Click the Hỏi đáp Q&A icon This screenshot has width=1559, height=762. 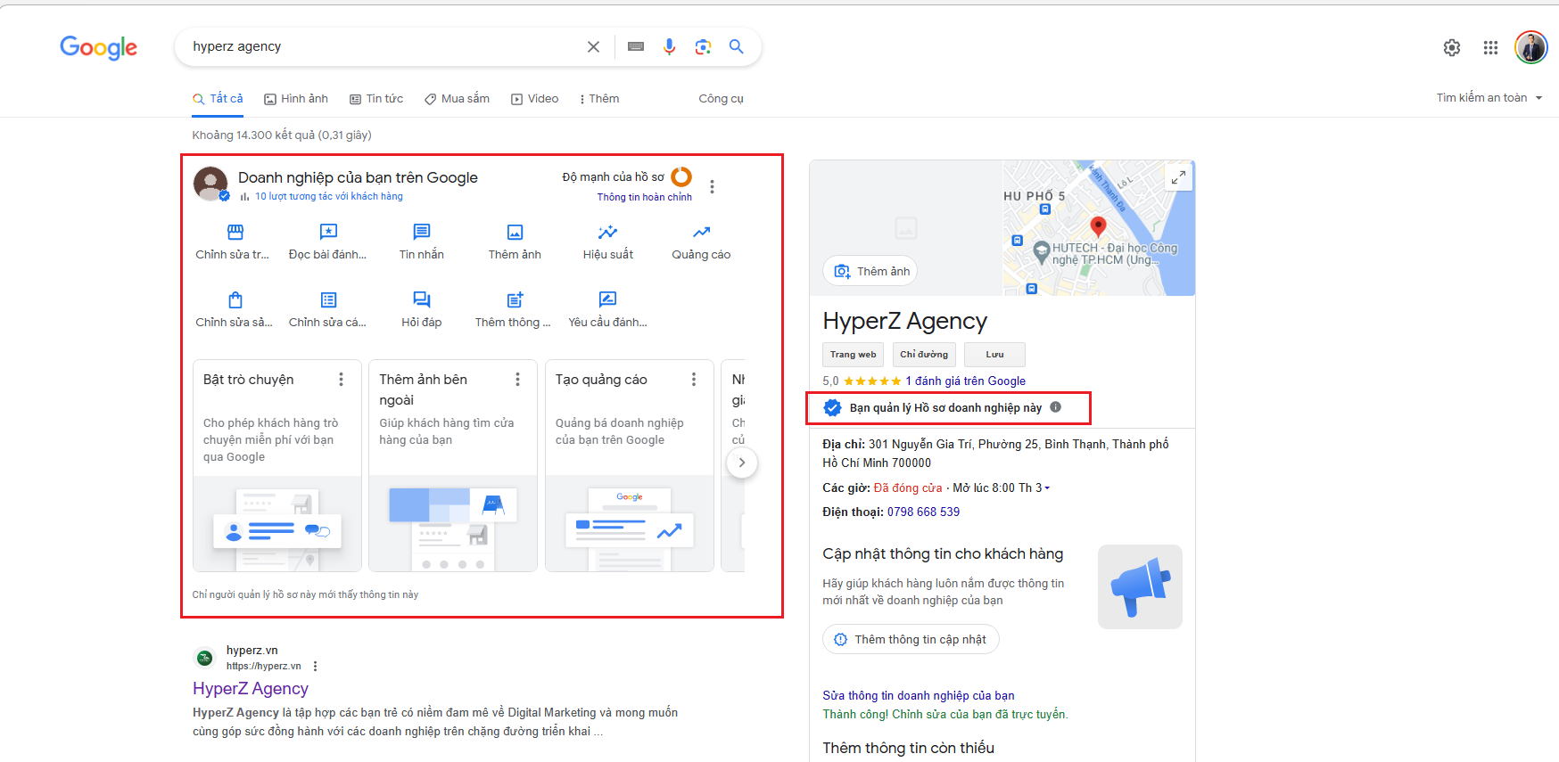[421, 300]
